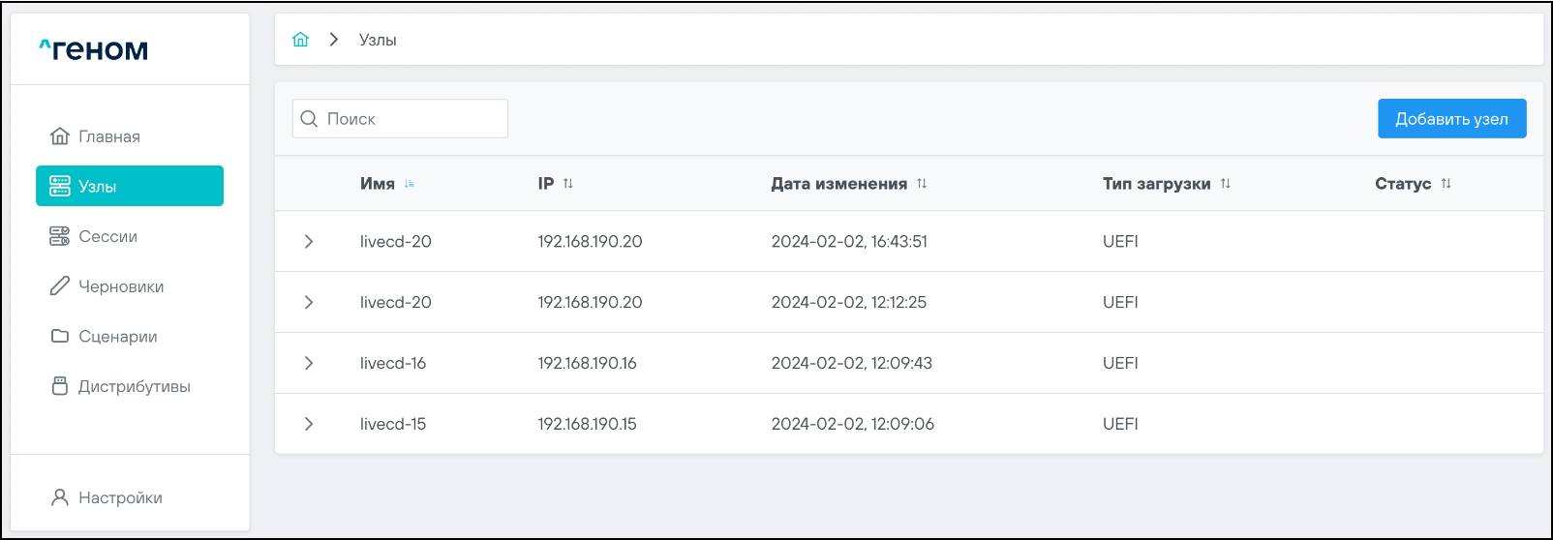The width and height of the screenshot is (1553, 540).
Task: Expand the livecd-20 row dated 16:43:51
Action: pos(309,242)
